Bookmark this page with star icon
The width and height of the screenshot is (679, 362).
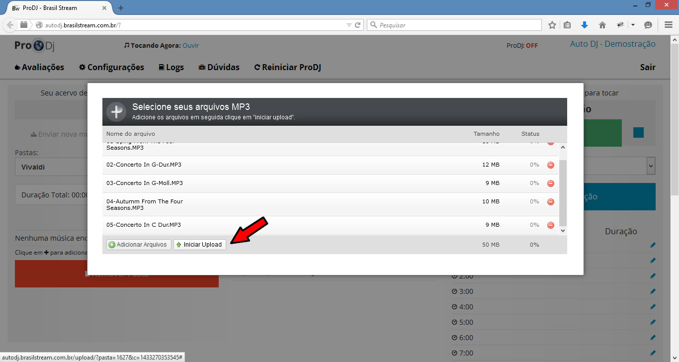point(552,25)
